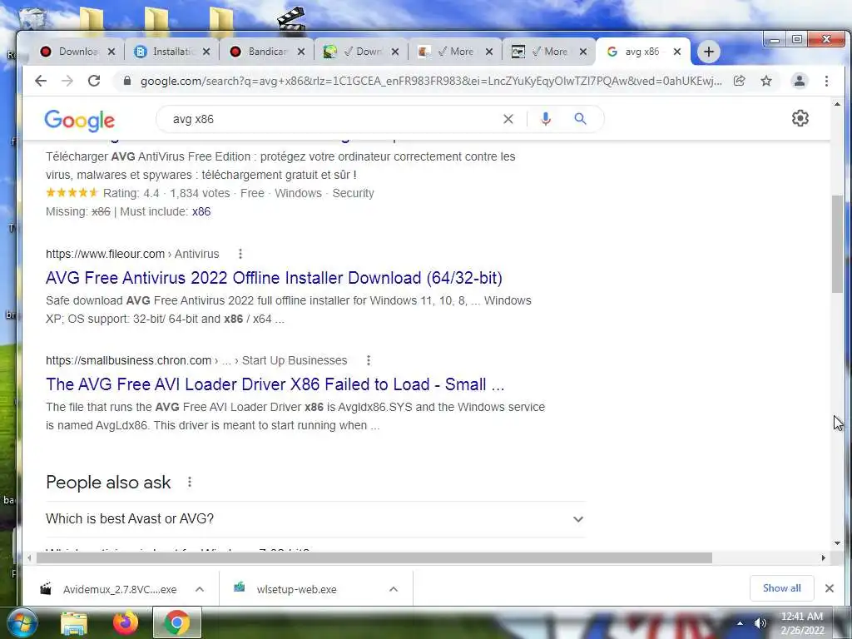Viewport: 852px width, 639px height.
Task: Show hidden system tray icons
Action: [x=740, y=623]
